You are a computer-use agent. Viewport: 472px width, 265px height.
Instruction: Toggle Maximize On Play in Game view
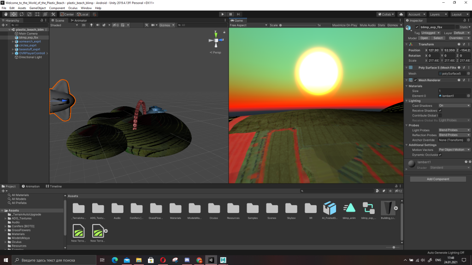(344, 25)
